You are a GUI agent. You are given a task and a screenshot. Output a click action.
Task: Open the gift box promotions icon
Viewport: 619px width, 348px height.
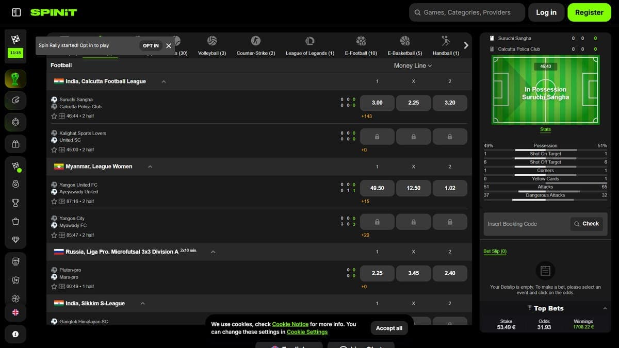click(15, 144)
